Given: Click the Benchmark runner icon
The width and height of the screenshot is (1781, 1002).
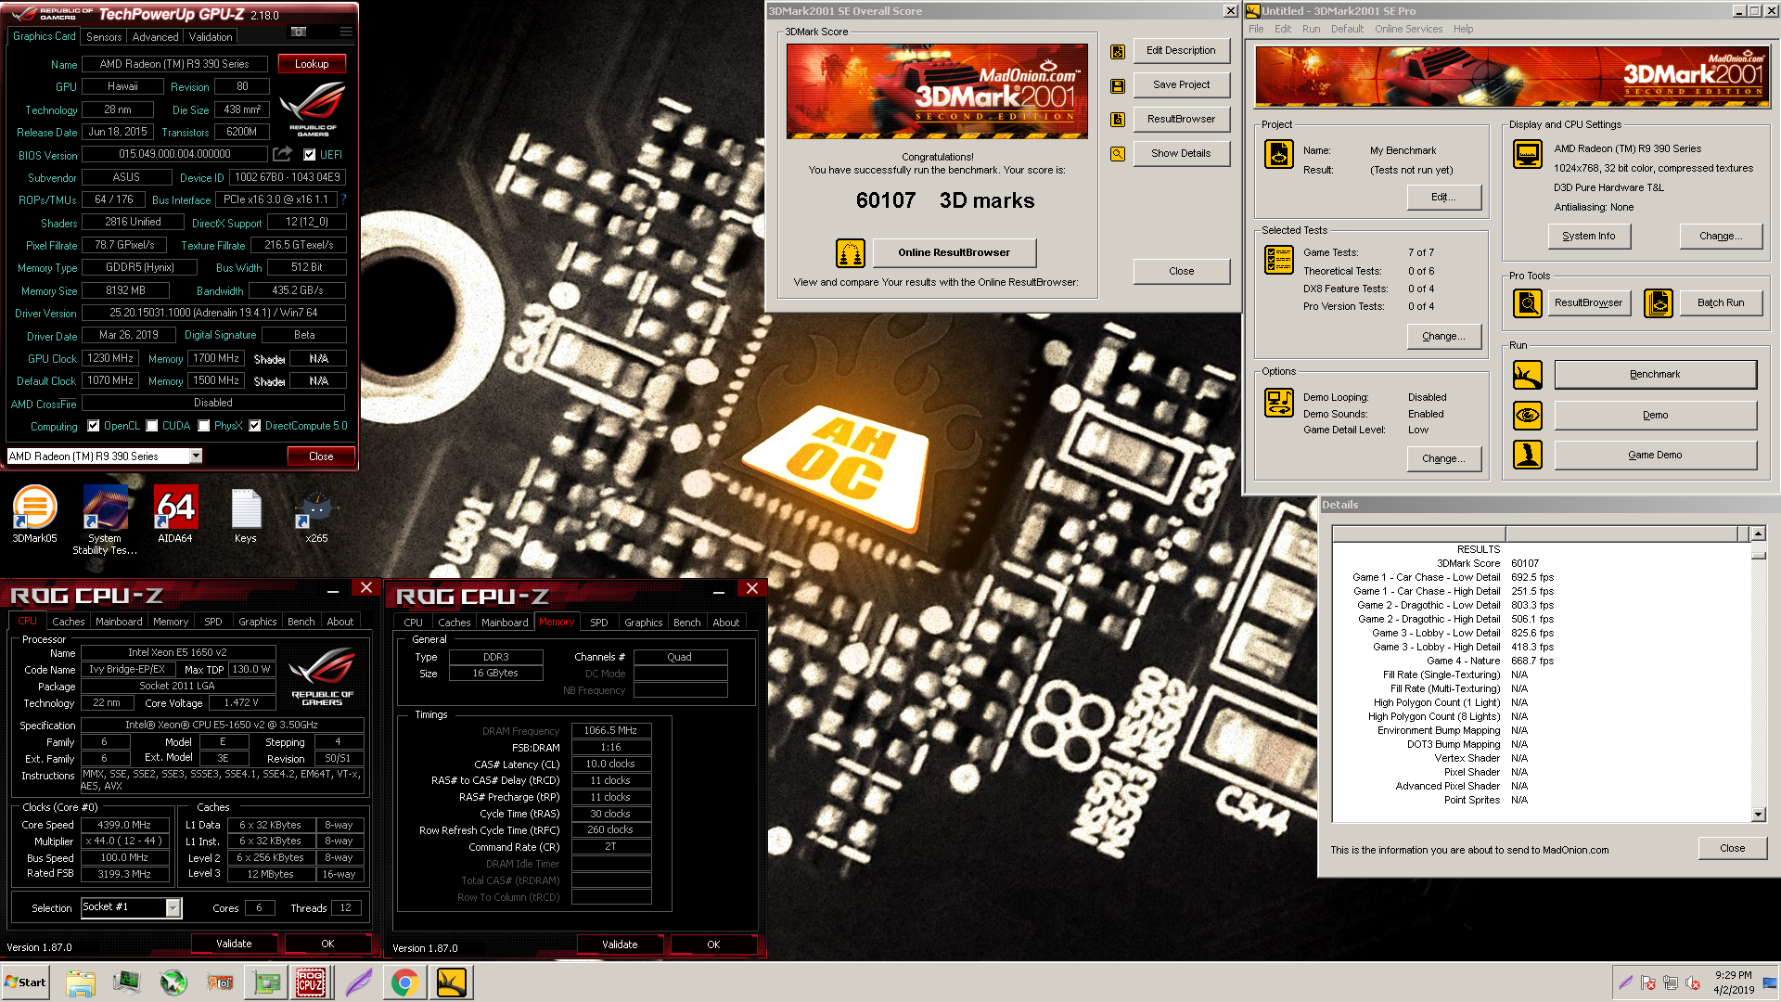Looking at the screenshot, I should coord(1528,375).
